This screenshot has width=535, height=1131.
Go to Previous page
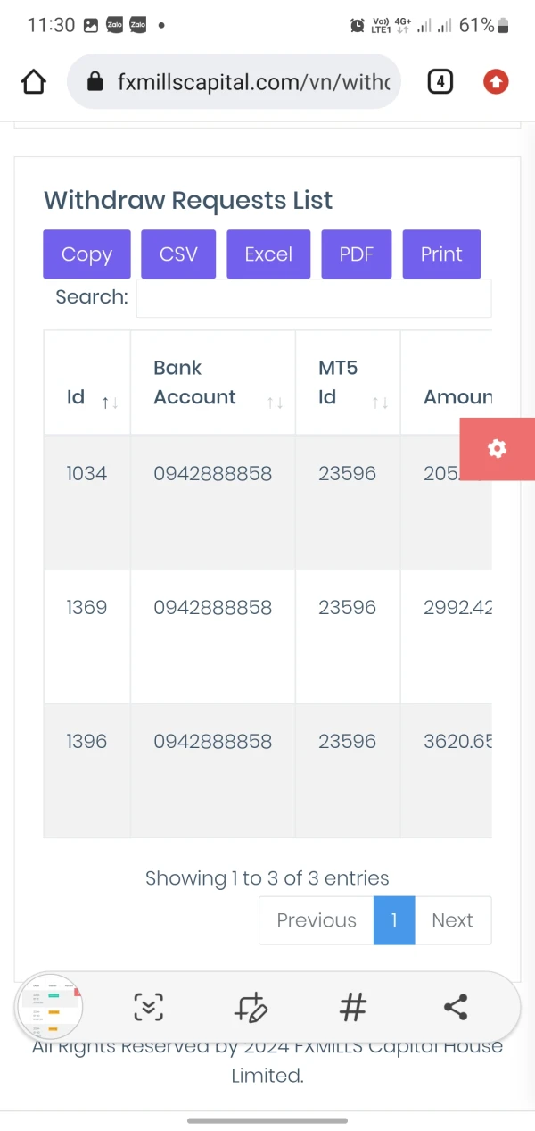(316, 920)
